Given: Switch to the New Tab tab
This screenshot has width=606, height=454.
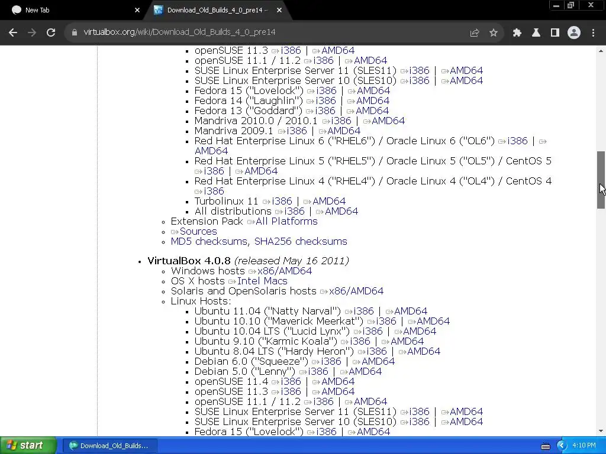Looking at the screenshot, I should 73,11.
